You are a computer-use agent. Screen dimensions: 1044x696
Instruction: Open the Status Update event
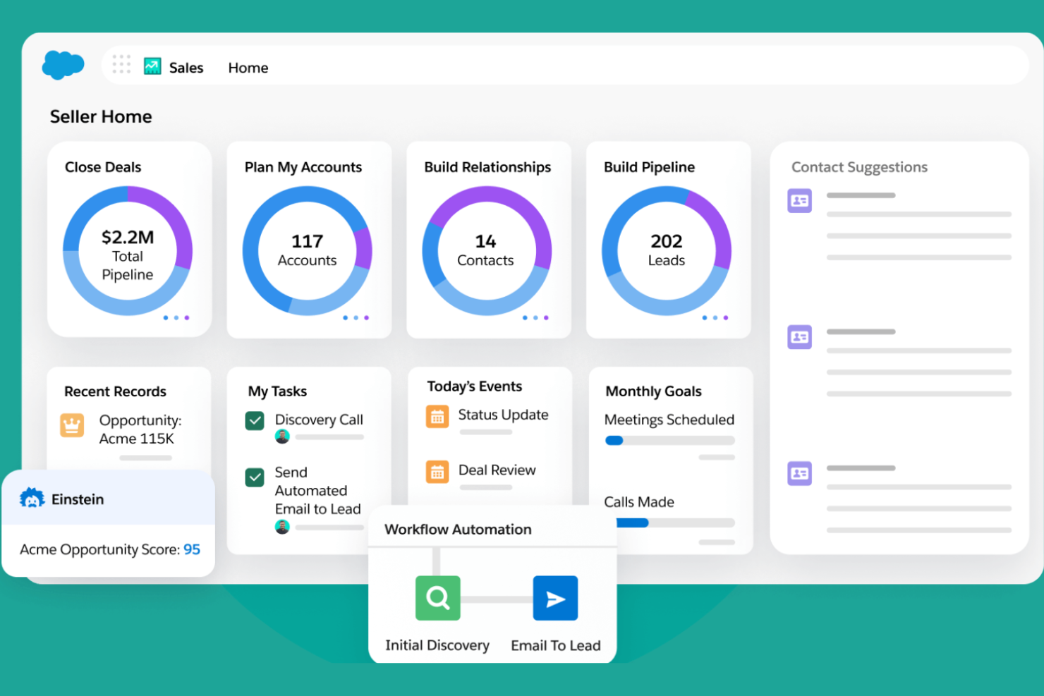503,415
